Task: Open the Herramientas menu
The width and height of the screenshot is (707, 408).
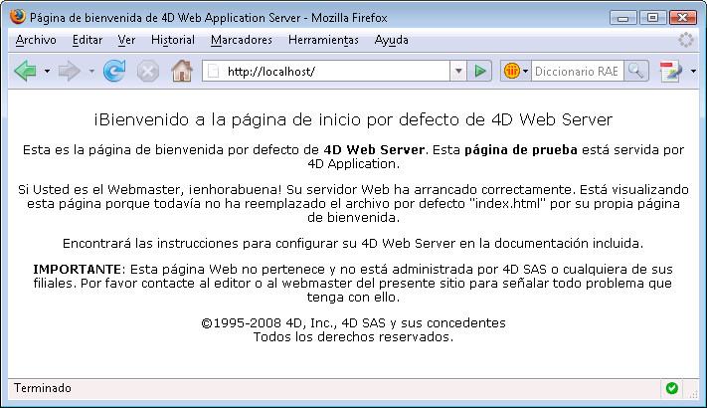Action: (x=323, y=40)
